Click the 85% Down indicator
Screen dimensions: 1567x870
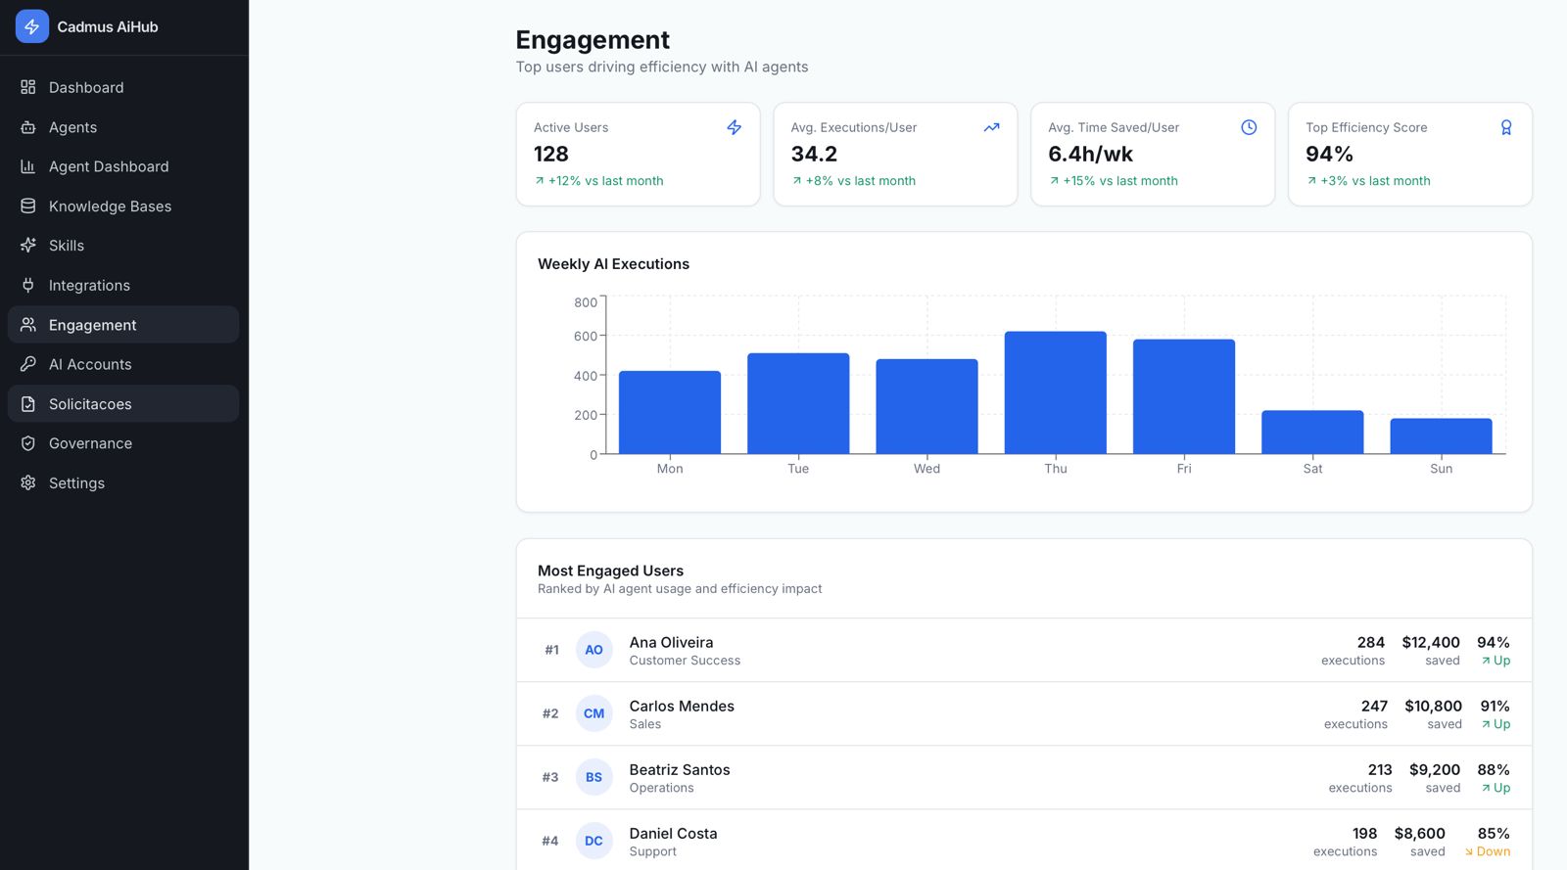click(1488, 842)
